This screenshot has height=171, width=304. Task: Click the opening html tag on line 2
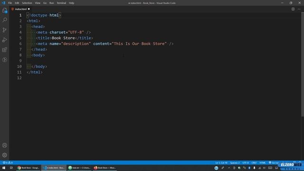33,21
